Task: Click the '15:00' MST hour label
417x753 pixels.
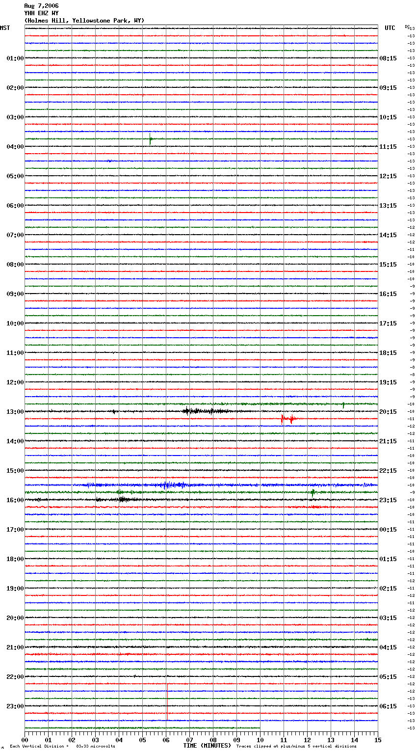Action: click(15, 471)
